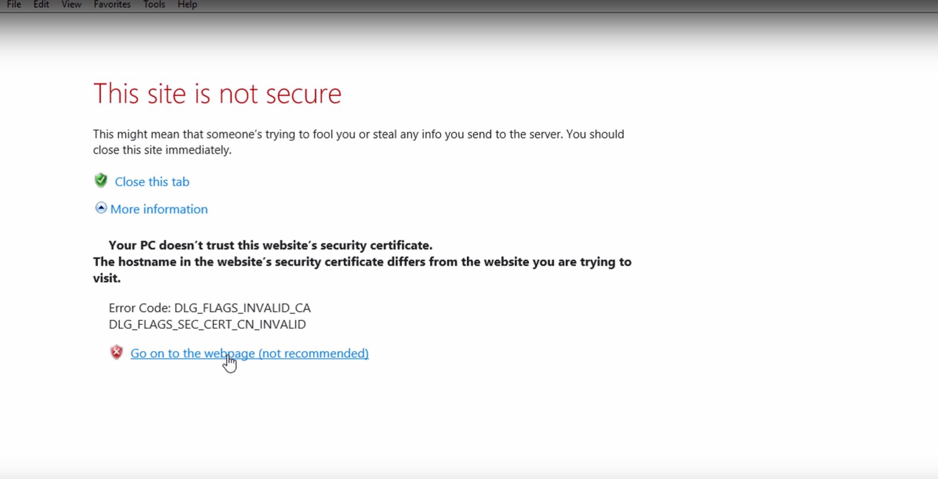Click the bold word "visit." below hostname line
The image size is (938, 479).
[107, 278]
